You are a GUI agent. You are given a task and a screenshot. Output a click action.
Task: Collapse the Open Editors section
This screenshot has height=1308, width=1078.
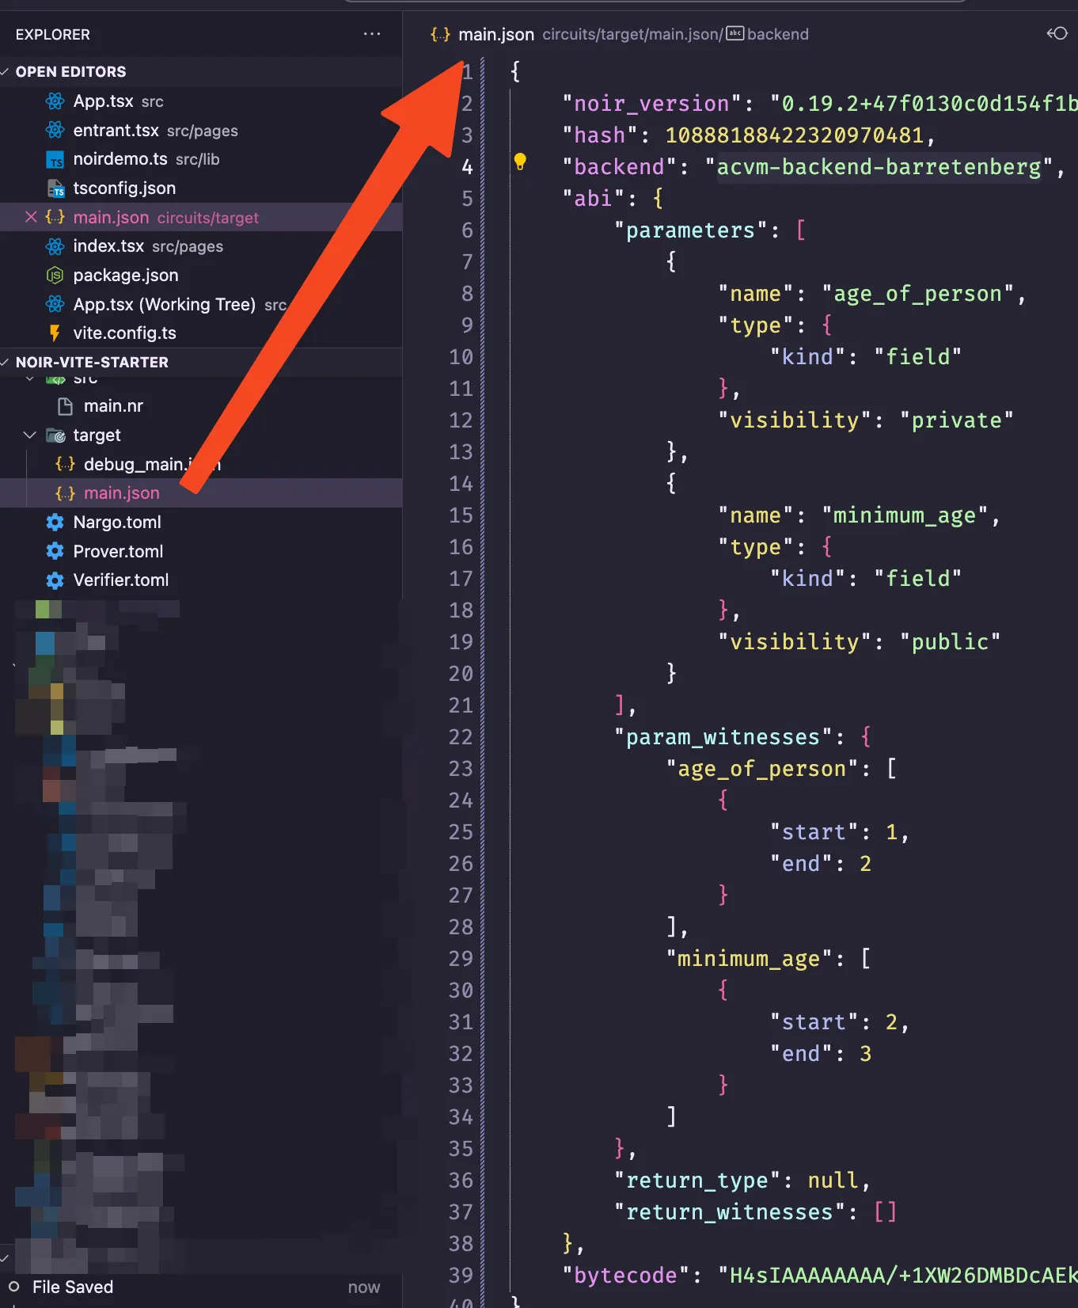click(6, 71)
